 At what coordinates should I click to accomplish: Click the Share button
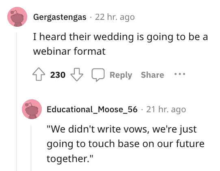[x=152, y=75]
